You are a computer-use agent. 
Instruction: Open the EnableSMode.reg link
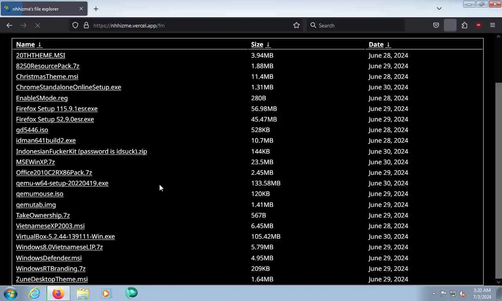tap(42, 98)
